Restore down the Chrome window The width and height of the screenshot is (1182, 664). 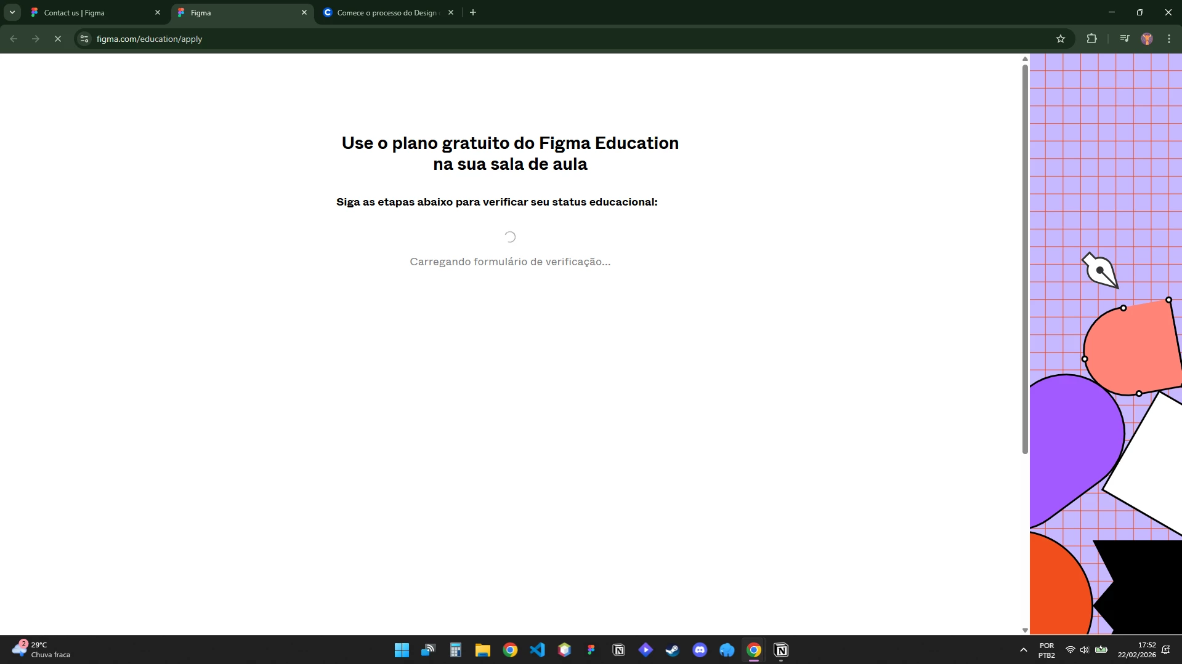(1140, 12)
